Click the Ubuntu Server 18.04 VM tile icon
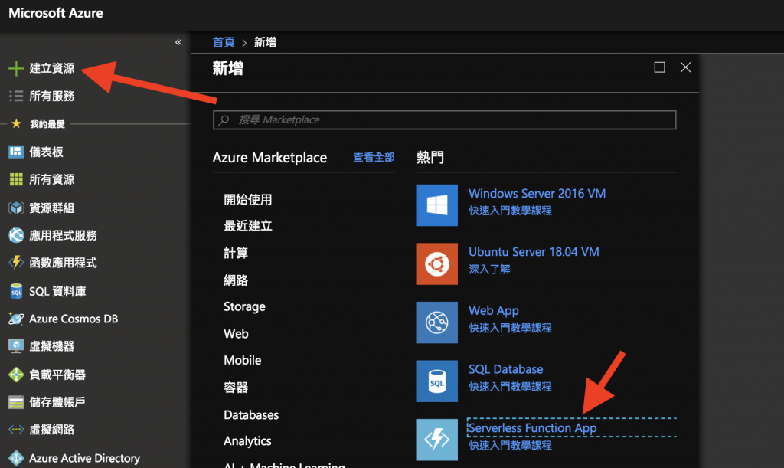Viewport: 784px width, 468px height. (x=436, y=263)
